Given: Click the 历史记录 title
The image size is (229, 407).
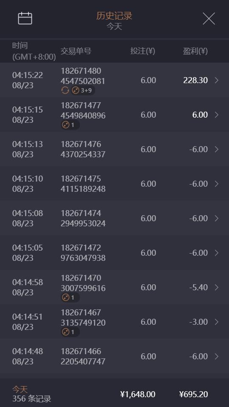Looking at the screenshot, I should (114, 16).
